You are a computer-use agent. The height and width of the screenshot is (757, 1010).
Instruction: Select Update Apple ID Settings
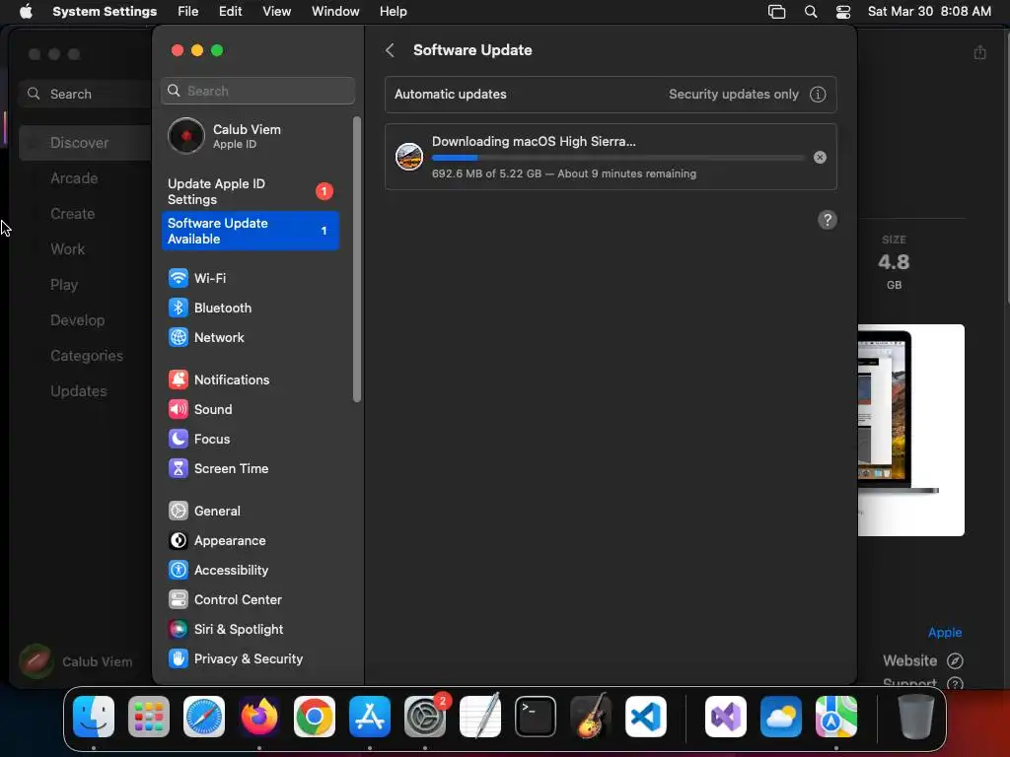[250, 192]
